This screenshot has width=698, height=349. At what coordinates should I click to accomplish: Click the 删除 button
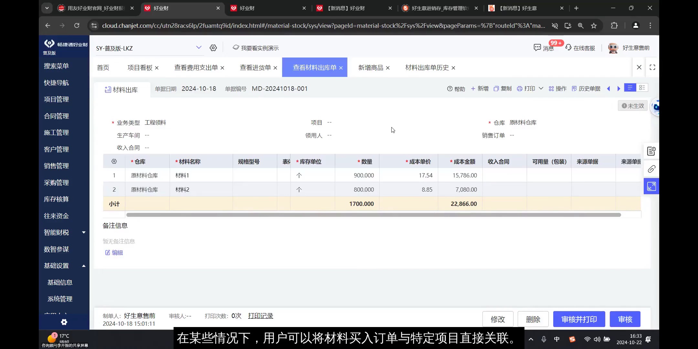pos(533,319)
